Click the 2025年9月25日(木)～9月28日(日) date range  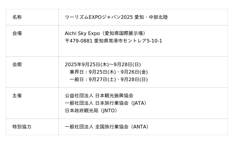click(x=103, y=65)
